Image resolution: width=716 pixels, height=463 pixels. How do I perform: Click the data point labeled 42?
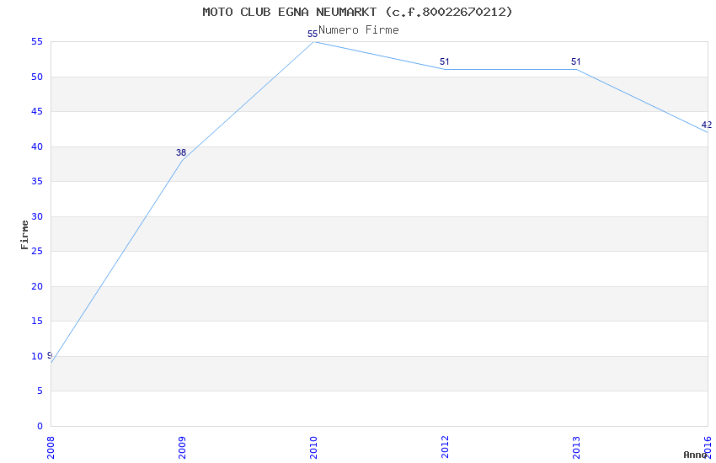coord(706,125)
